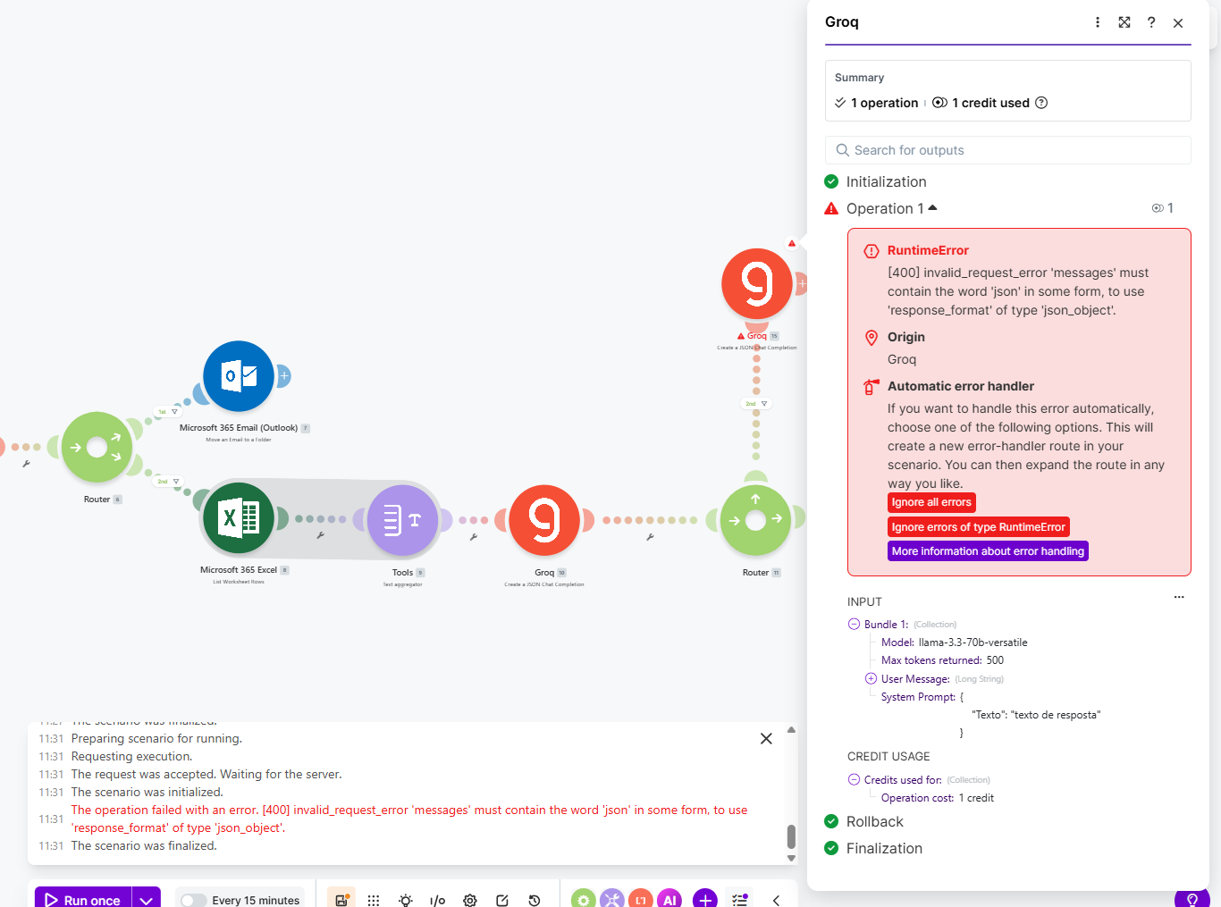Open the checklist icon in the toolbar
1221x907 pixels.
point(740,901)
